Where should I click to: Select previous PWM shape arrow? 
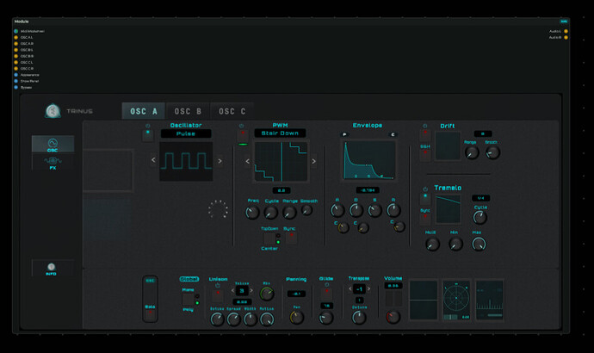(247, 161)
